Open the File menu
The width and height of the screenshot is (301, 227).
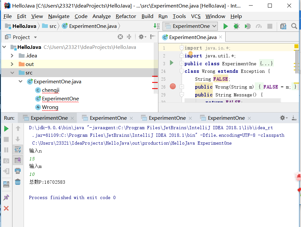click(8, 16)
